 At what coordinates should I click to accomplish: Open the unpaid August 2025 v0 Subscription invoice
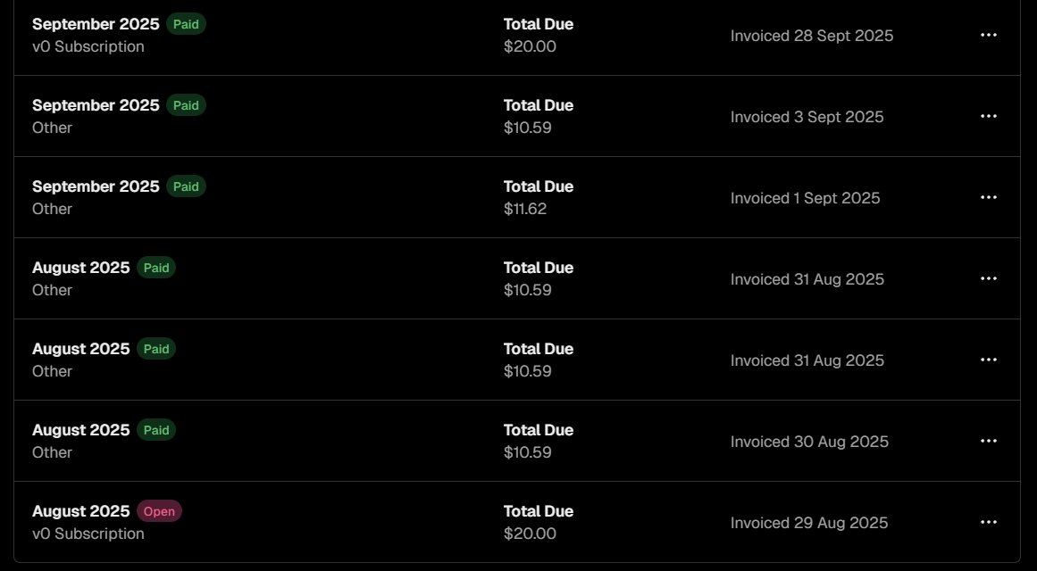click(x=81, y=511)
